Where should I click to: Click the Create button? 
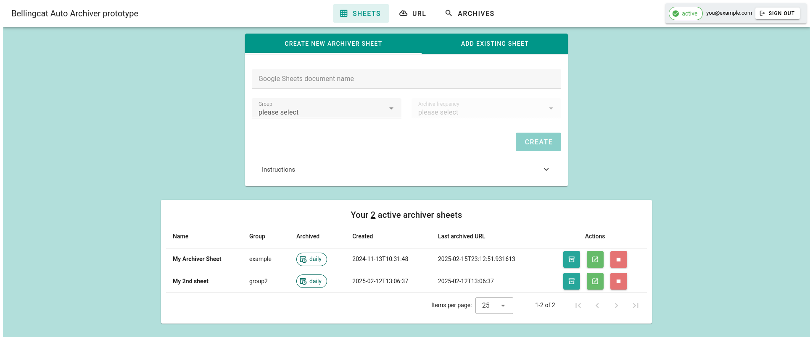point(538,142)
